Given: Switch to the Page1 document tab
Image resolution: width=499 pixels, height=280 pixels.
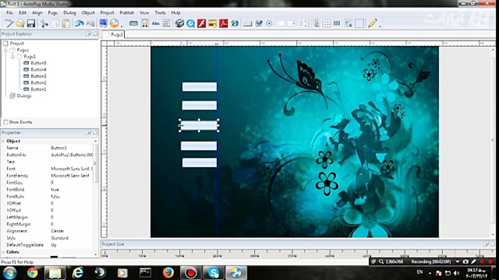Looking at the screenshot, I should click(114, 35).
